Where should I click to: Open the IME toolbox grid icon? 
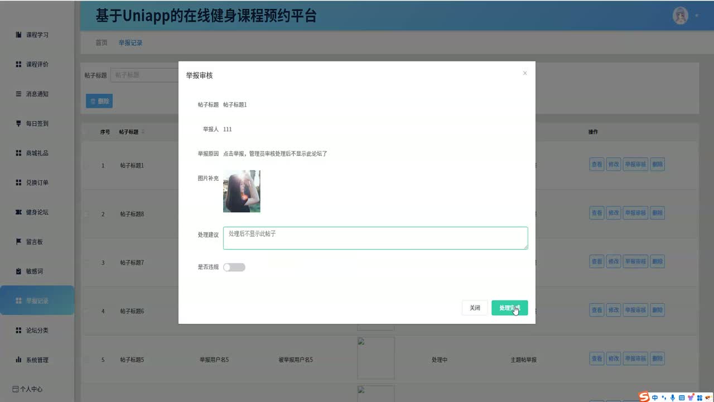(x=699, y=398)
